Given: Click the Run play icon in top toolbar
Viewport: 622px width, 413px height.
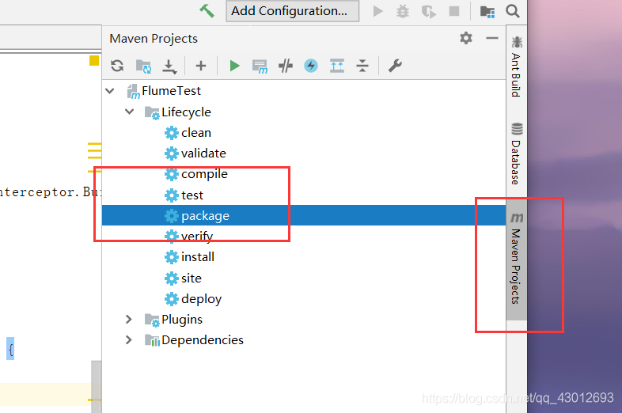Looking at the screenshot, I should pyautogui.click(x=378, y=11).
